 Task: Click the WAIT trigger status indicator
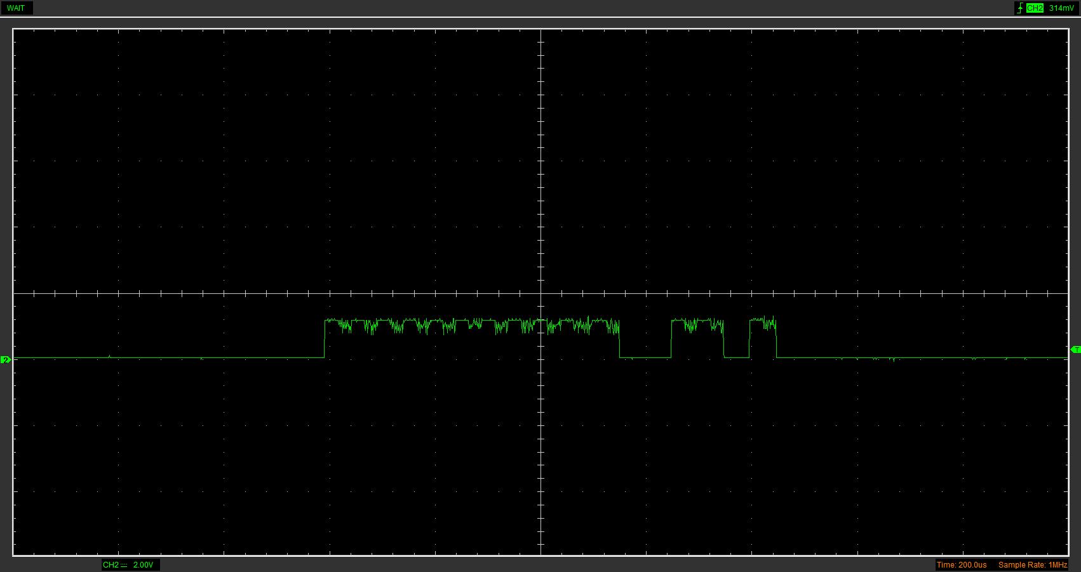point(16,8)
